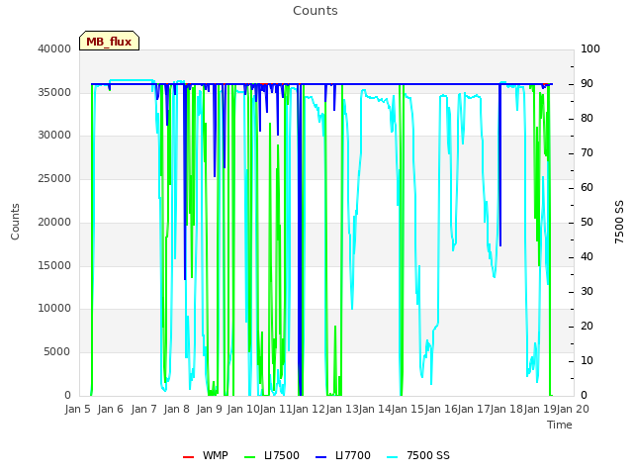The height and width of the screenshot is (475, 633).
Task: Click the 35000 left axis value
Action: coord(54,92)
